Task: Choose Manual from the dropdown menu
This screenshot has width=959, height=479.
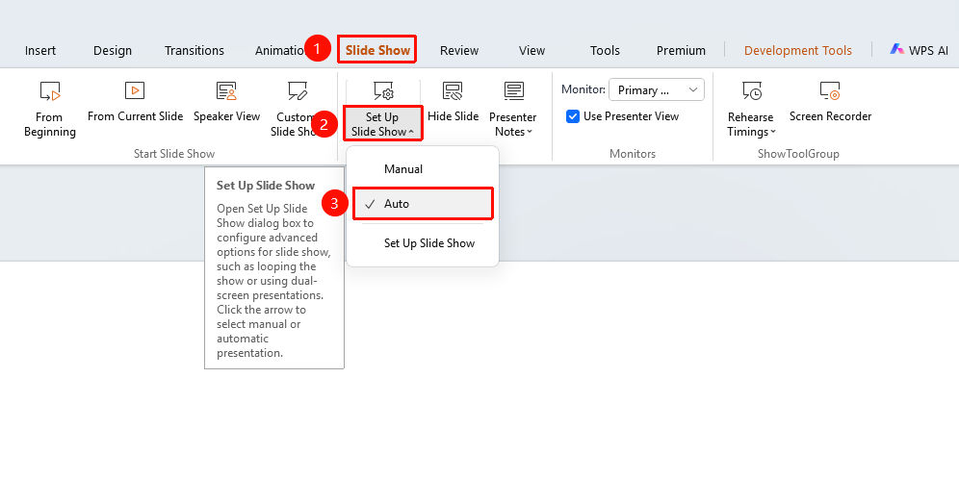Action: tap(423, 169)
